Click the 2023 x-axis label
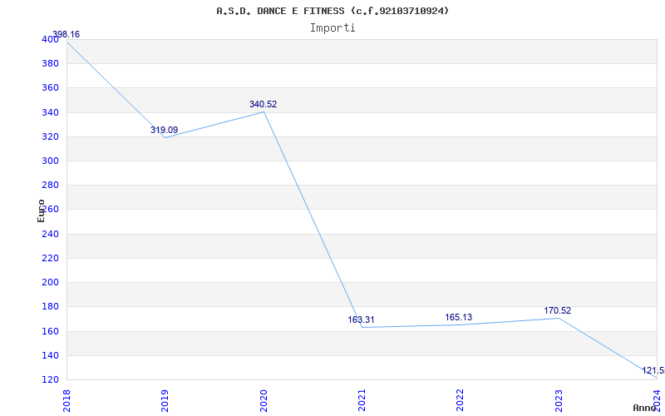The height and width of the screenshot is (416, 665). (x=558, y=401)
